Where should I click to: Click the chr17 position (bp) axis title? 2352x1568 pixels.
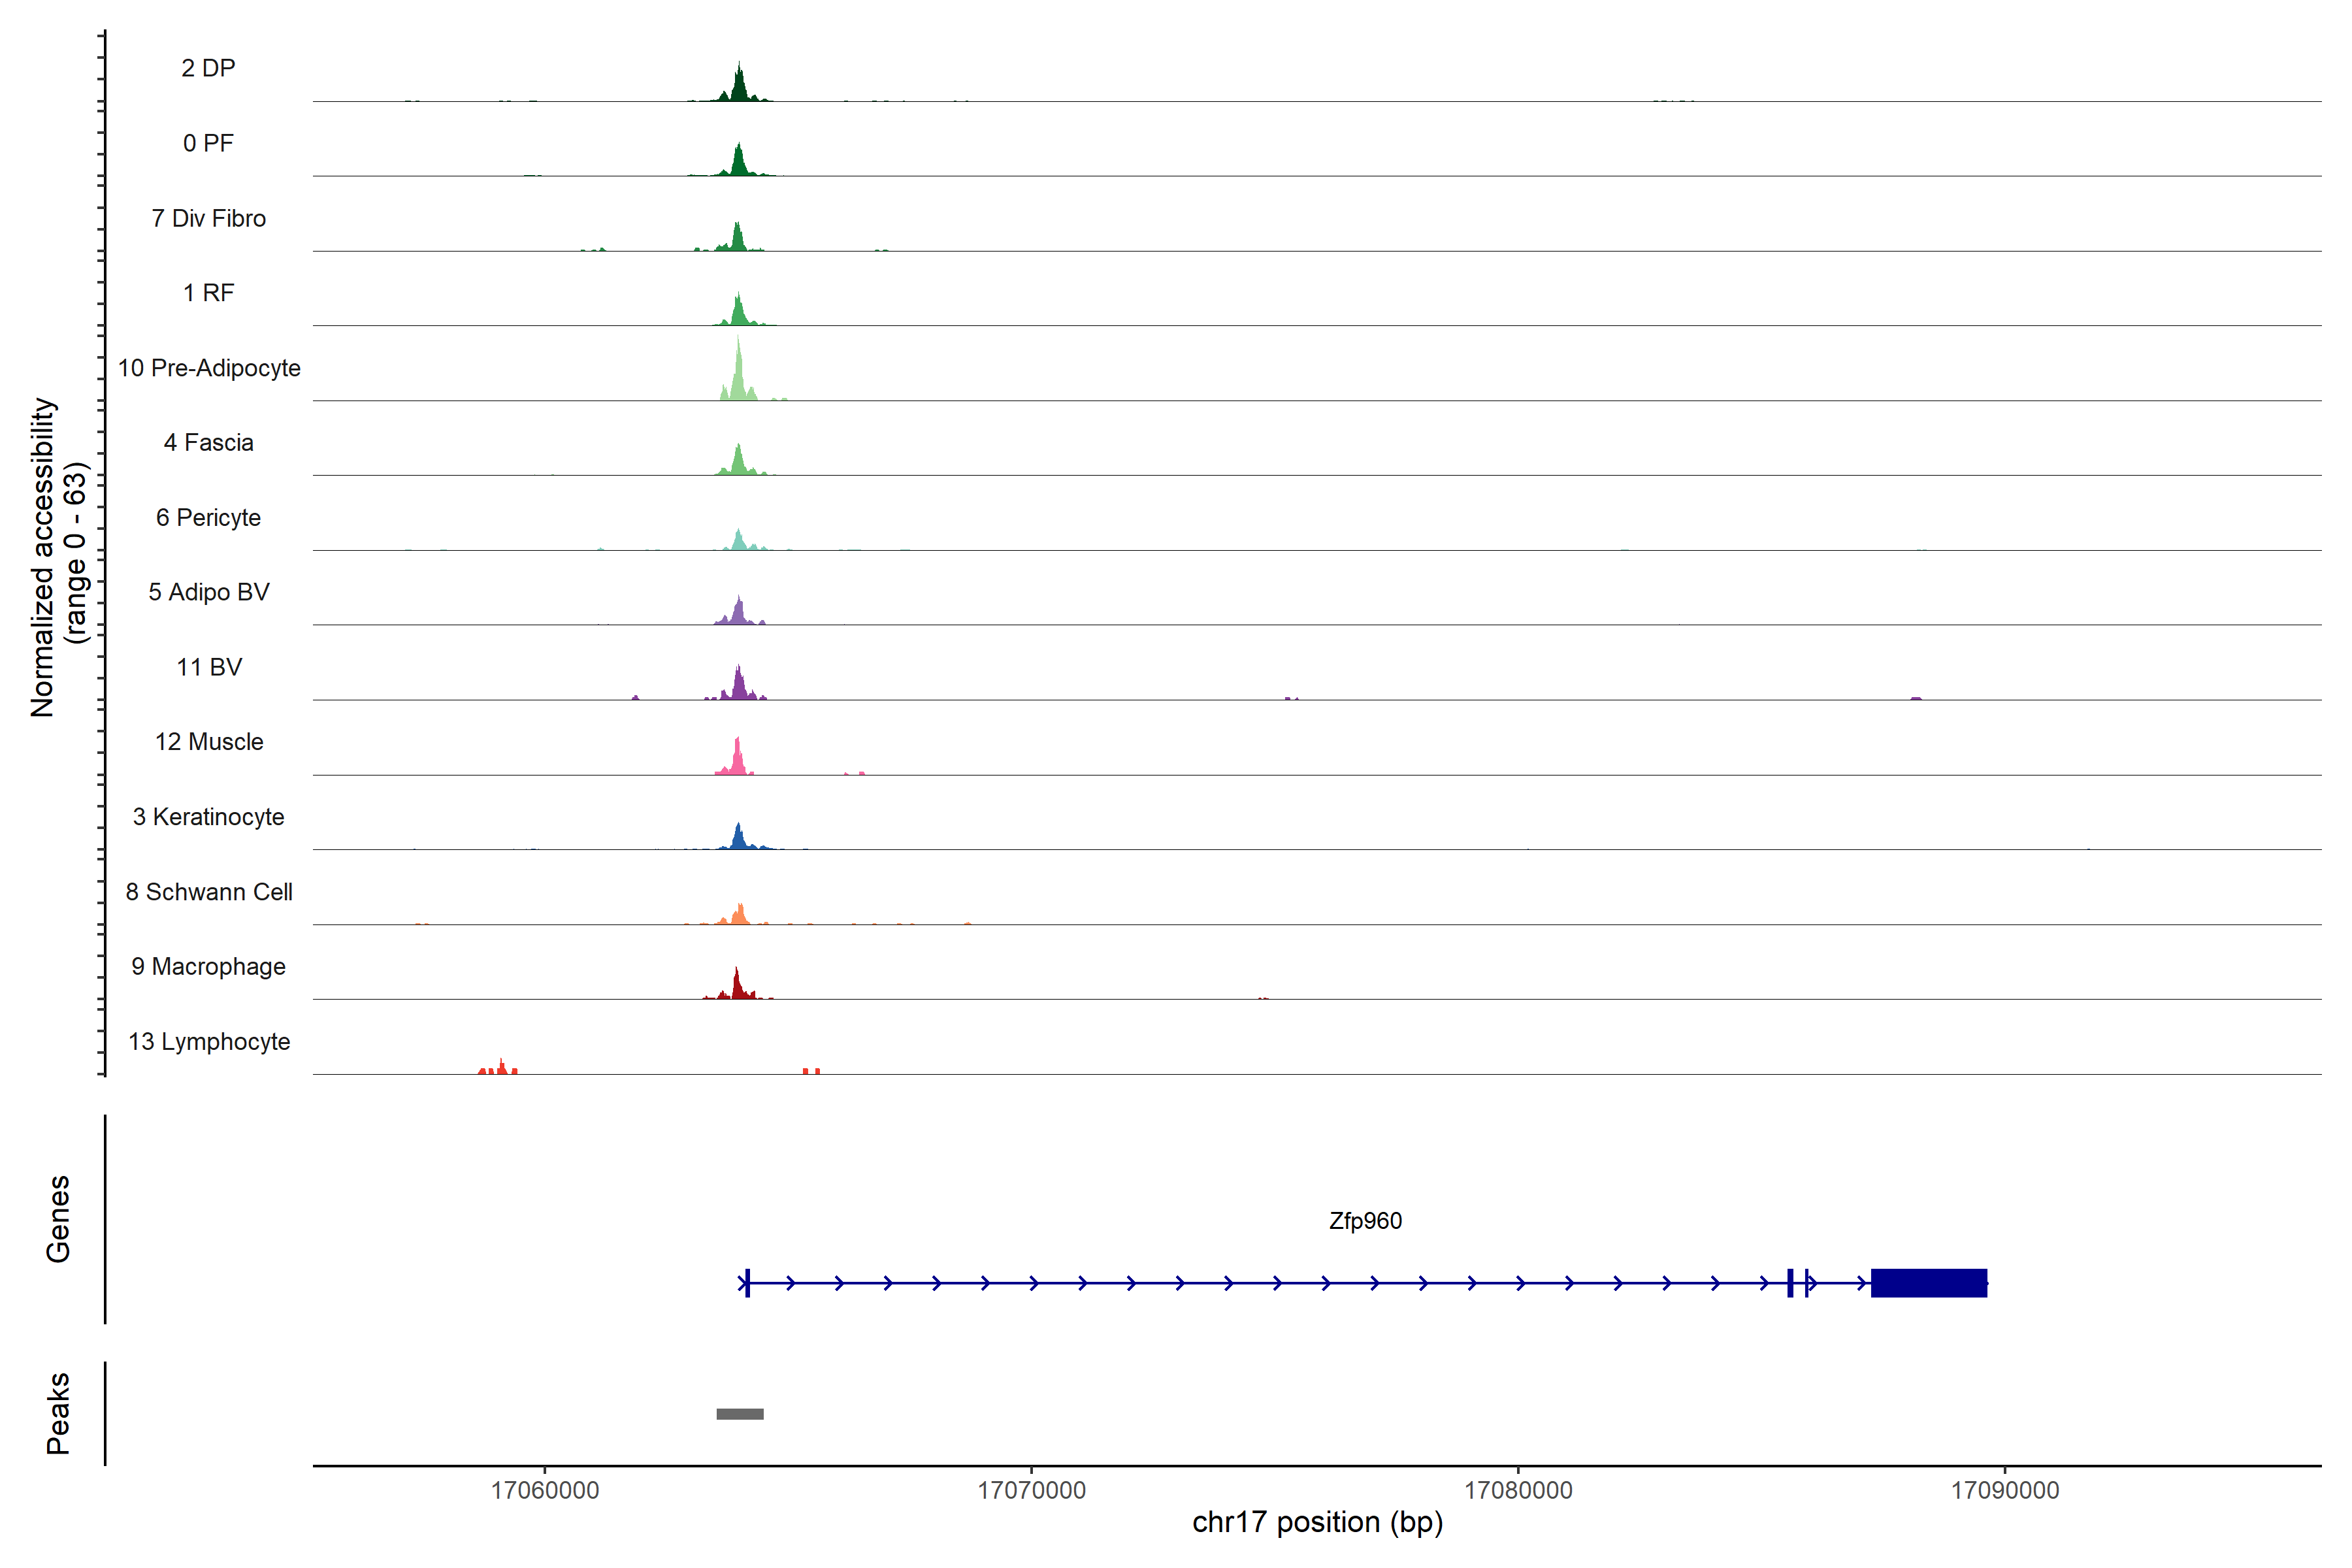tap(1317, 1523)
